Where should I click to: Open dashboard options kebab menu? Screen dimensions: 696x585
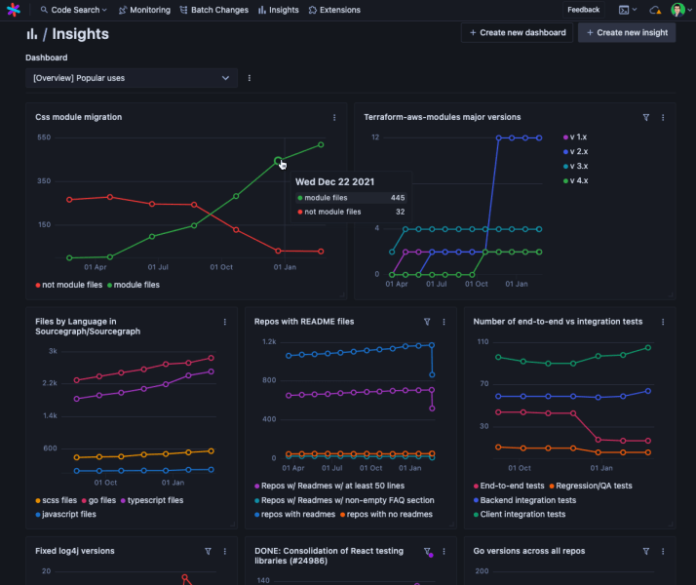click(x=249, y=78)
